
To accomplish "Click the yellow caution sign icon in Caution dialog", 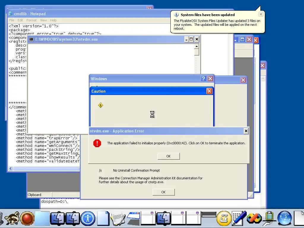I will tap(101, 105).
